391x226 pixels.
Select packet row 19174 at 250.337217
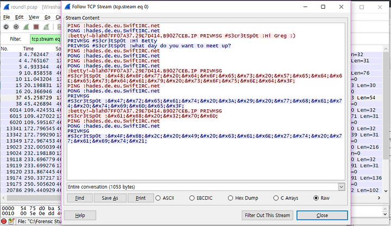click(x=30, y=178)
